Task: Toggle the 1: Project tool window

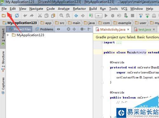Action: (3, 37)
